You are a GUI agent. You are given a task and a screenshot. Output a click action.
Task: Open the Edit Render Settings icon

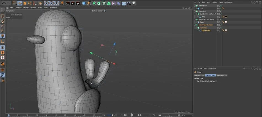click(x=78, y=3)
